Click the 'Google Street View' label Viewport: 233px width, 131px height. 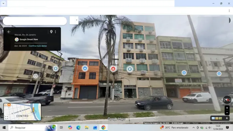[29, 40]
